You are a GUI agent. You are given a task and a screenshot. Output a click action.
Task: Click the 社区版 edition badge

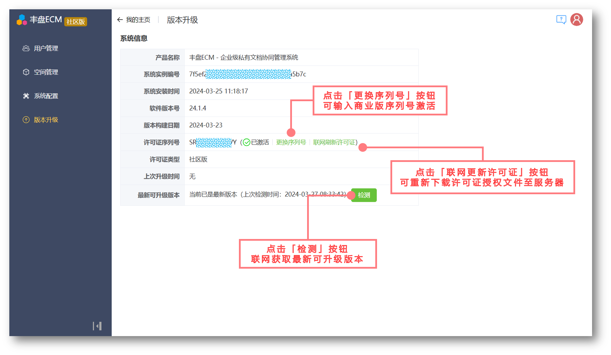(75, 22)
